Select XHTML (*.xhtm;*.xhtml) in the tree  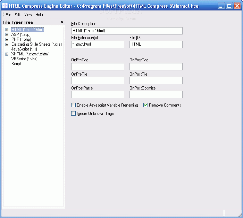pos(31,54)
